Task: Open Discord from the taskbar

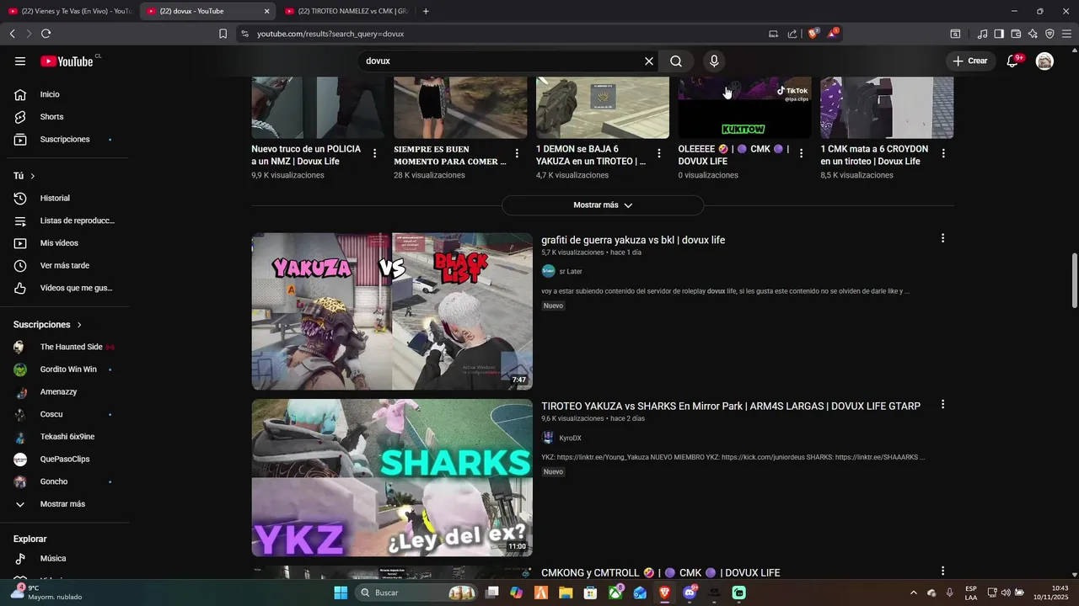Action: click(690, 593)
